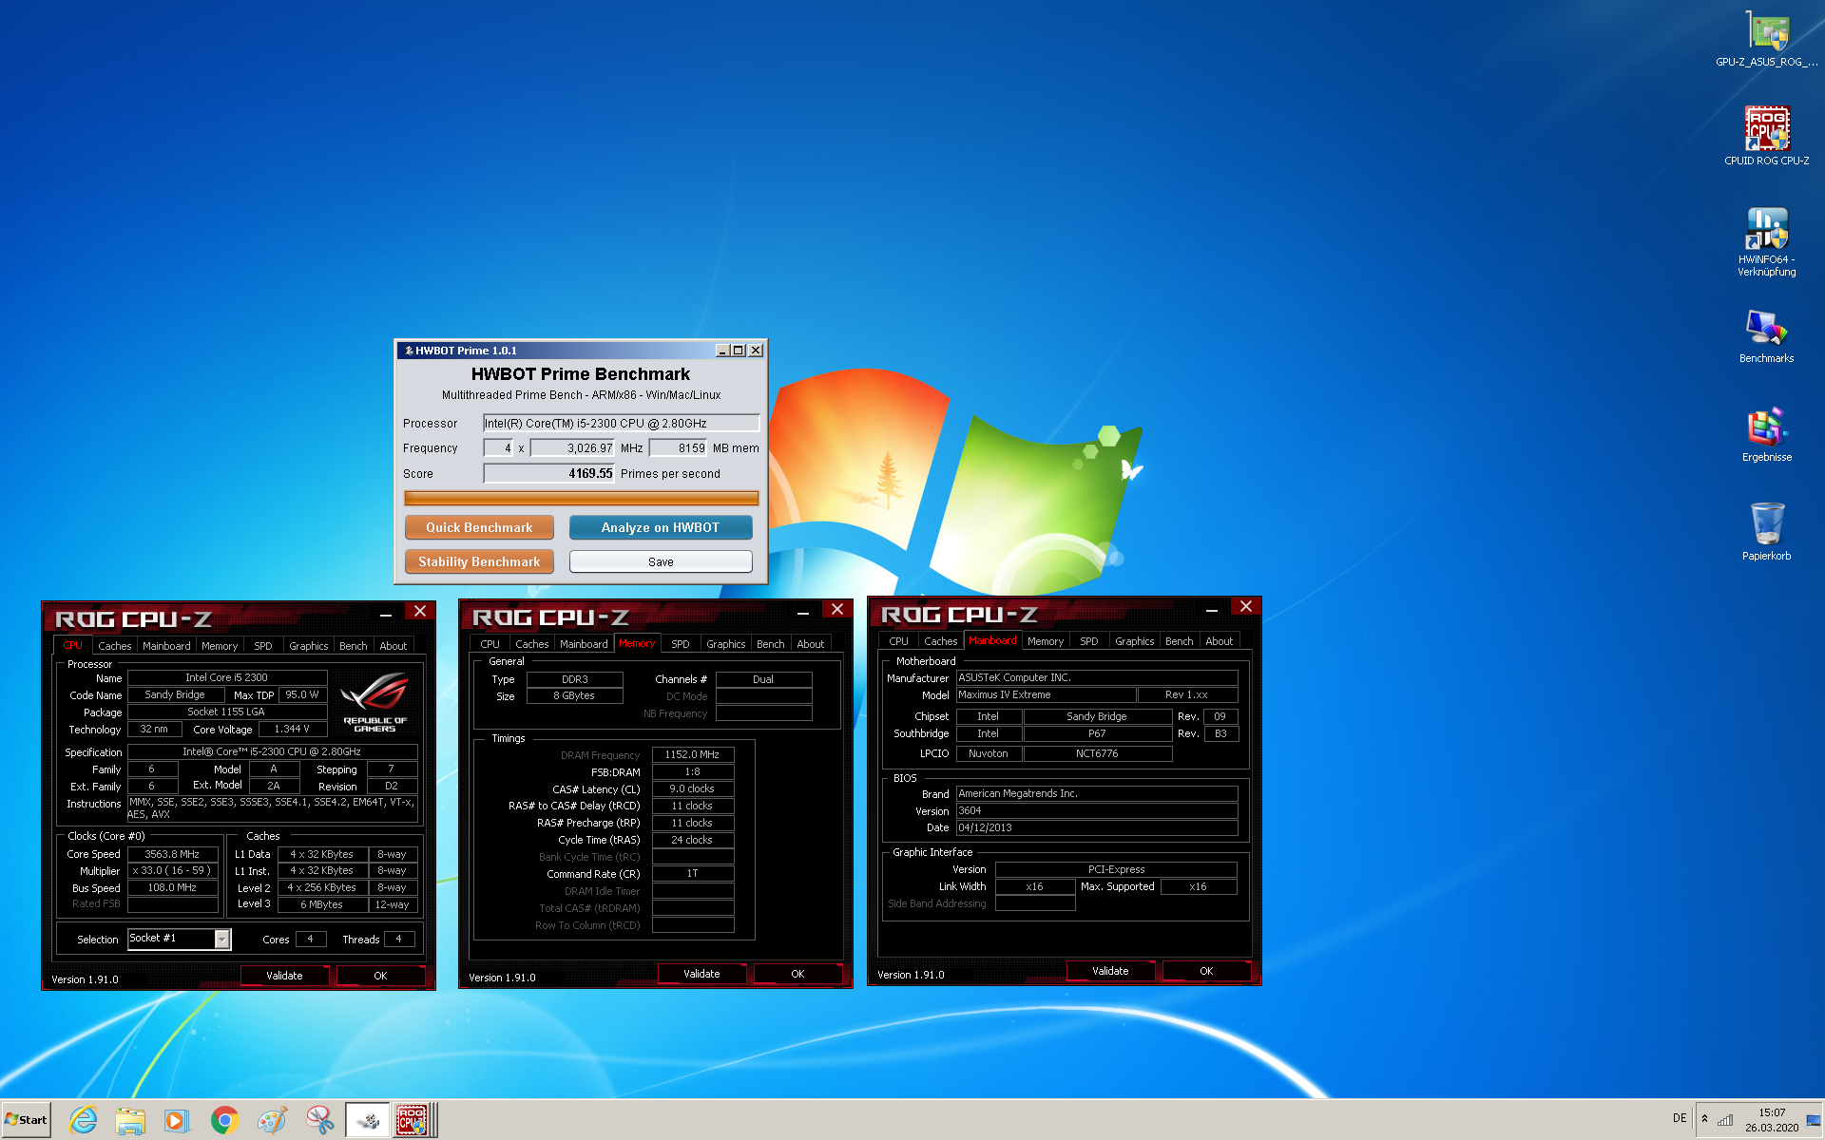This screenshot has height=1140, width=1825.
Task: Open Graphics tab in left CPU-Z window
Action: click(x=309, y=646)
